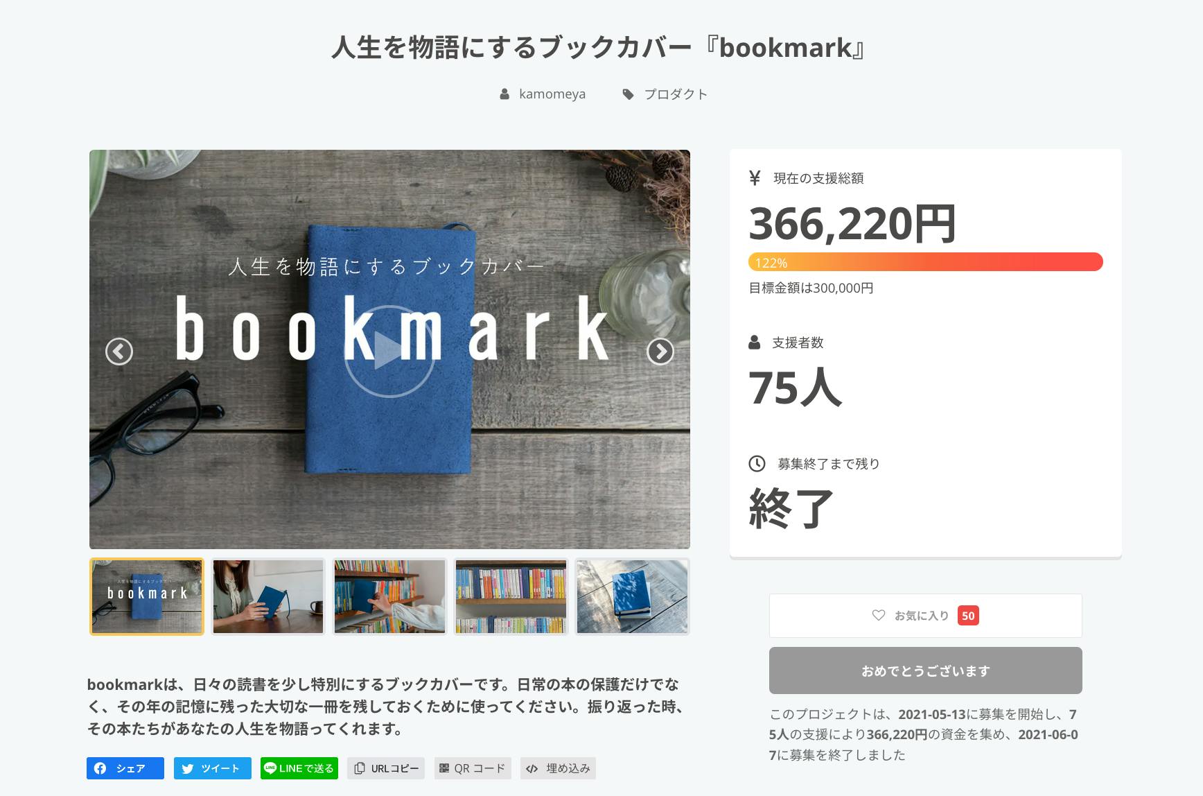Screen dimensions: 1203x796
Task: Select thumbnail of woman reading book
Action: pyautogui.click(x=268, y=596)
